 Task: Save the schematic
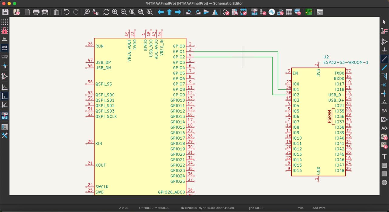(x=5, y=12)
